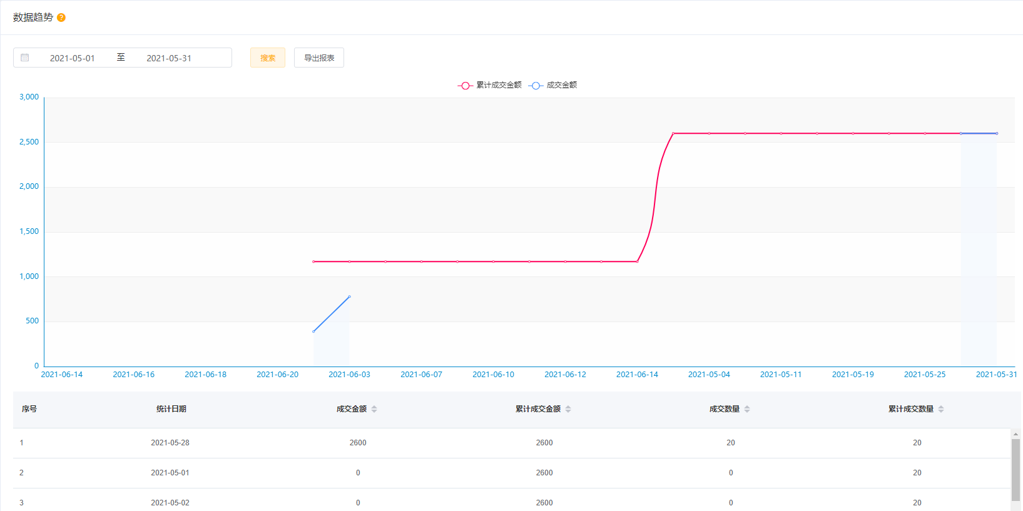
Task: Edit the start date 2021-05-01 field
Action: (x=73, y=58)
